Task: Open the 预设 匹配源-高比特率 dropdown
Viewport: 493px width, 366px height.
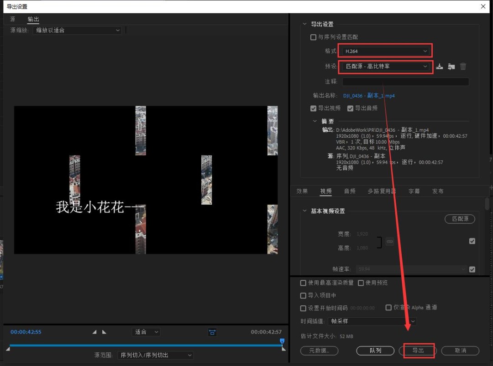Action: pos(385,67)
